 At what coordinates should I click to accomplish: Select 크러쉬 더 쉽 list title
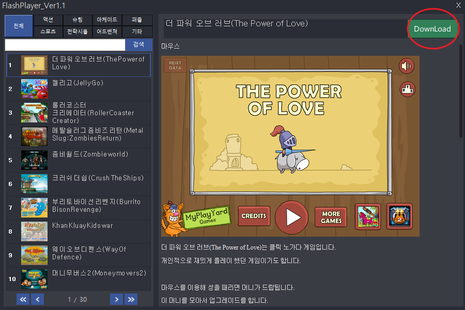click(98, 178)
